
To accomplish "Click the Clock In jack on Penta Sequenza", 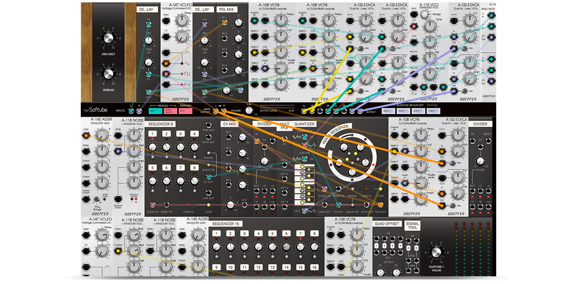I will point(324,189).
